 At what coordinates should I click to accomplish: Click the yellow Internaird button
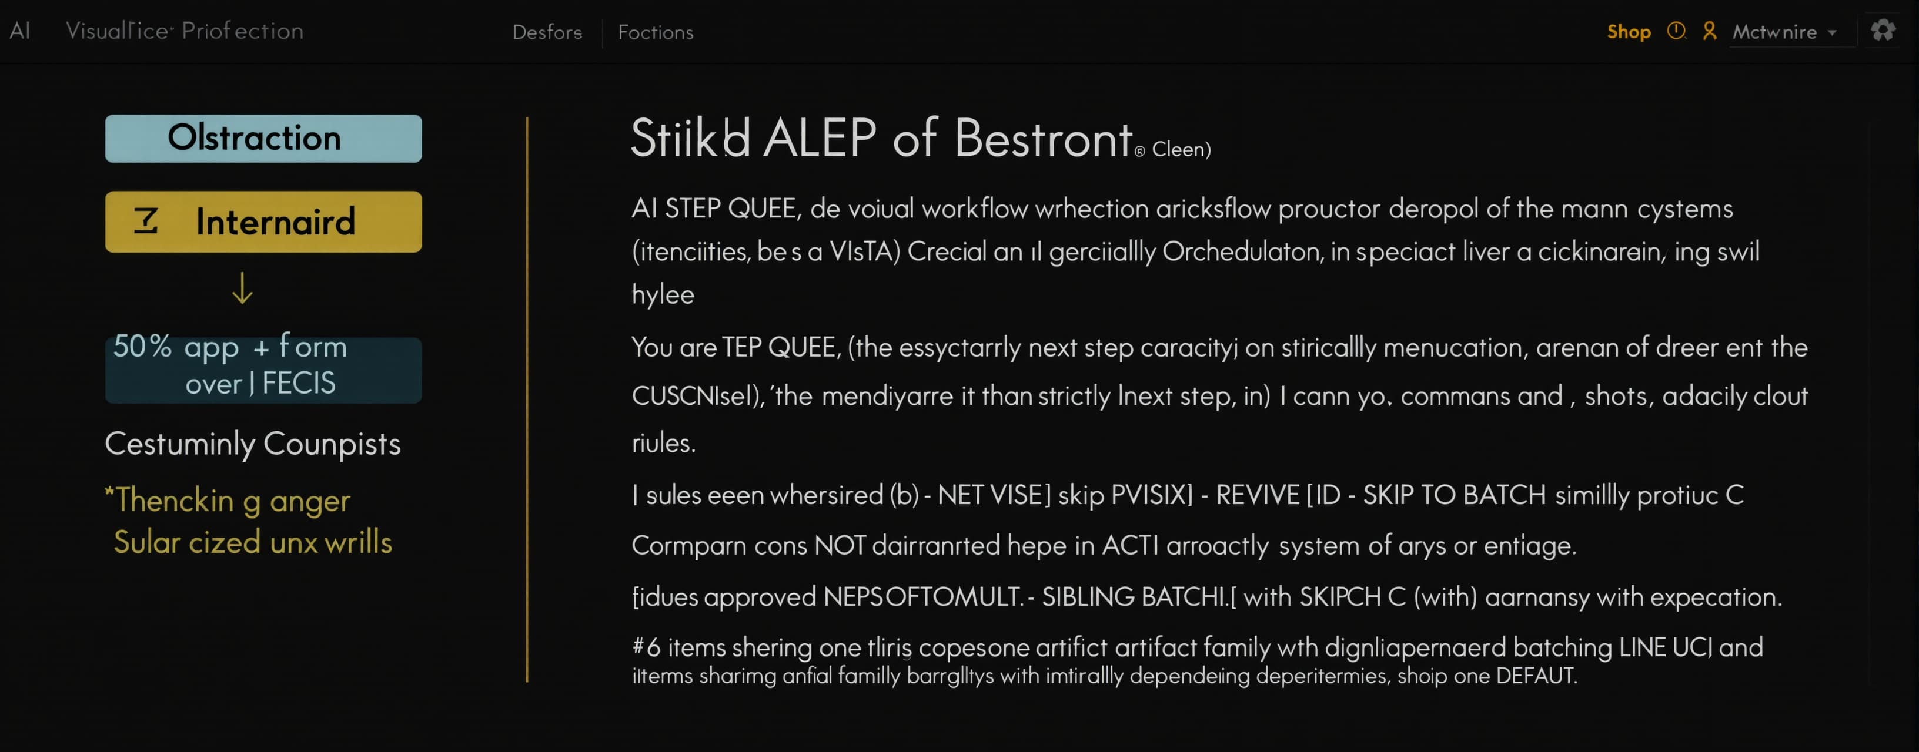click(263, 222)
